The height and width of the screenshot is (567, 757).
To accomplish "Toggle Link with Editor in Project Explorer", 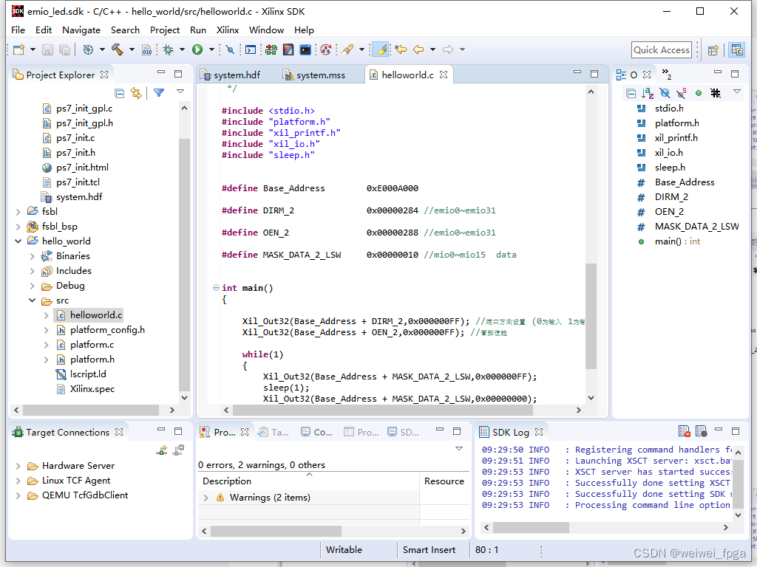I will pos(136,92).
